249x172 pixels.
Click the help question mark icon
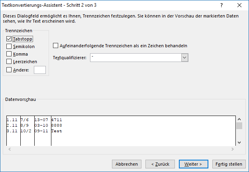222,5
